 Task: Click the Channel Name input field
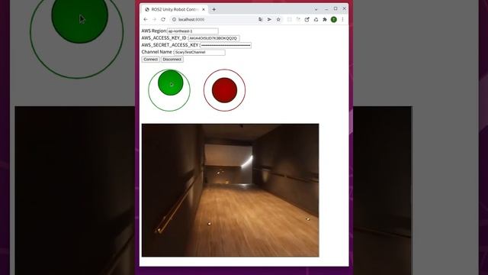pyautogui.click(x=200, y=52)
